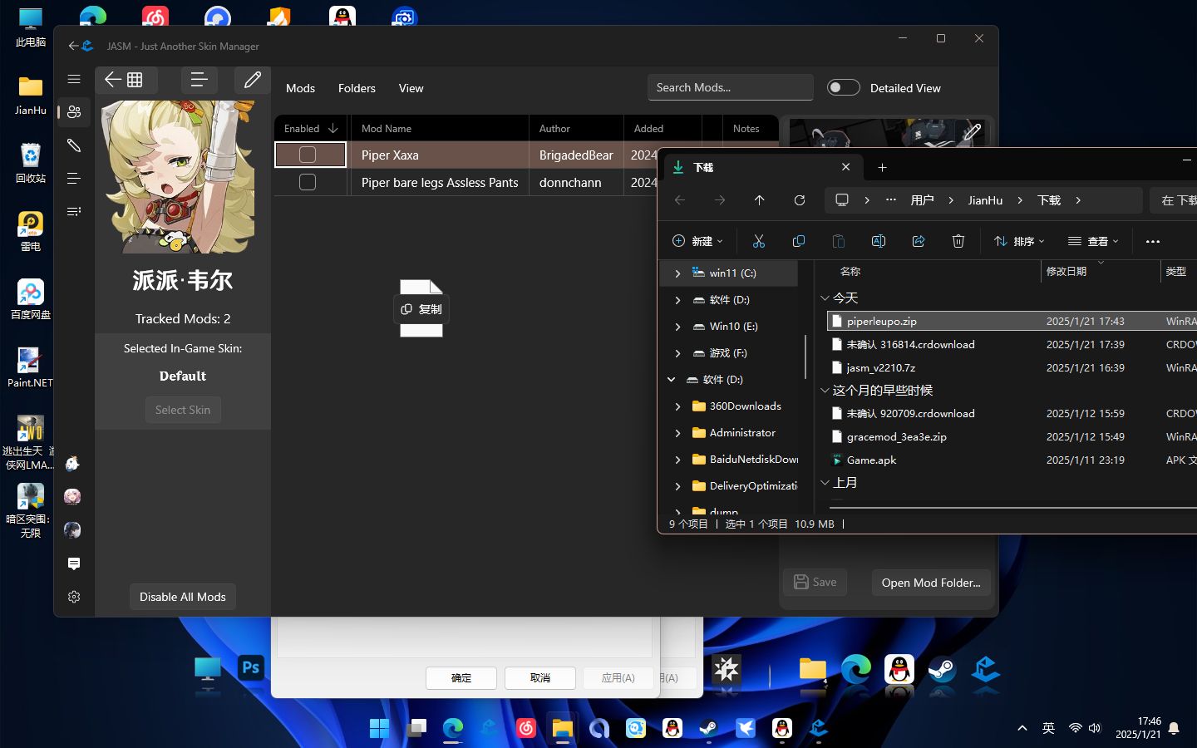Click the Disable All Mods button
Viewport: 1197px width, 748px height.
click(182, 597)
